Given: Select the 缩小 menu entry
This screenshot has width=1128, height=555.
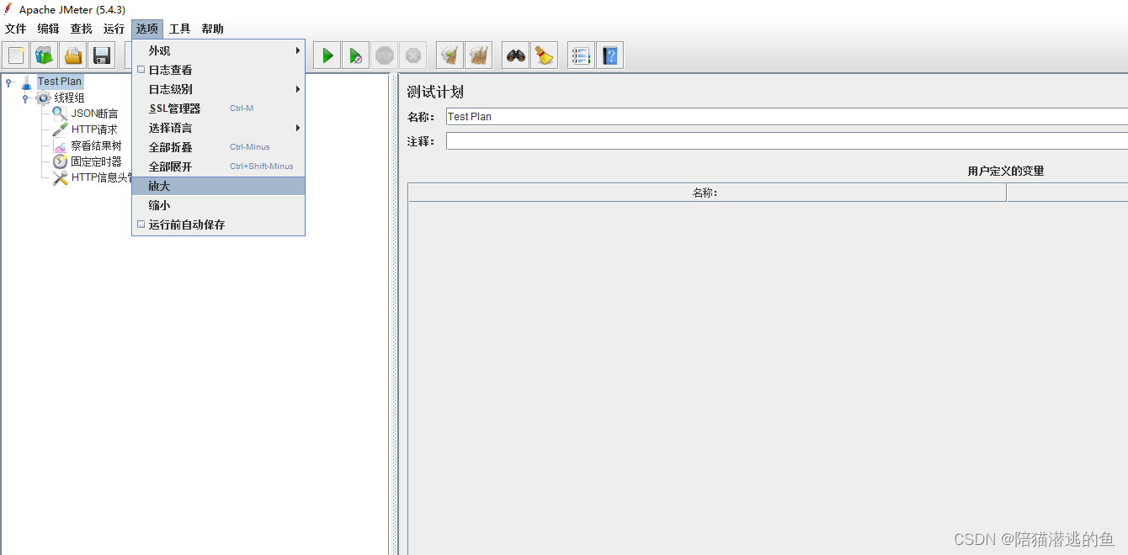Looking at the screenshot, I should point(218,205).
